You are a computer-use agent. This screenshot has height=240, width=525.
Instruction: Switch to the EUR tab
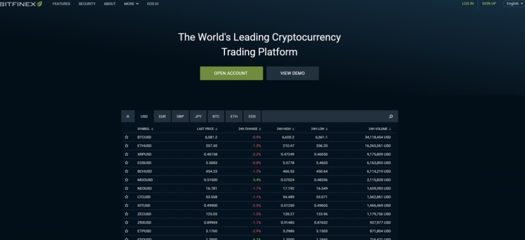click(162, 116)
